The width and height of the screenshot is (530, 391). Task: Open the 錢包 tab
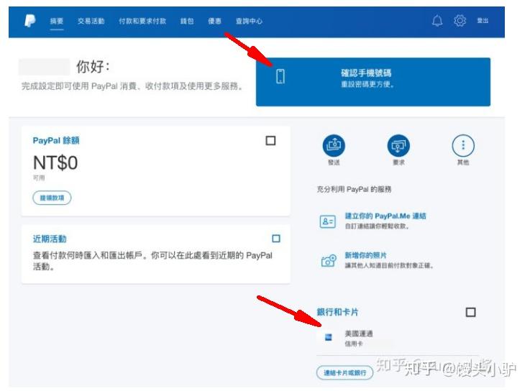(x=187, y=21)
